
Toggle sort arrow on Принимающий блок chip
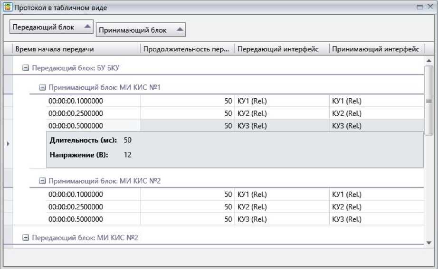point(180,29)
